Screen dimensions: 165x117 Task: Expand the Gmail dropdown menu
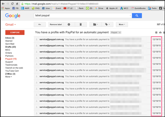tap(11, 24)
